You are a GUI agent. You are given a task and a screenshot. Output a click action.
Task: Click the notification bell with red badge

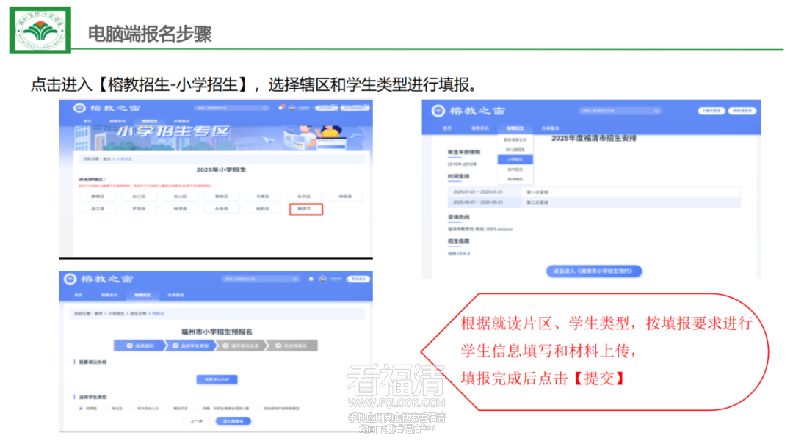tap(282, 108)
